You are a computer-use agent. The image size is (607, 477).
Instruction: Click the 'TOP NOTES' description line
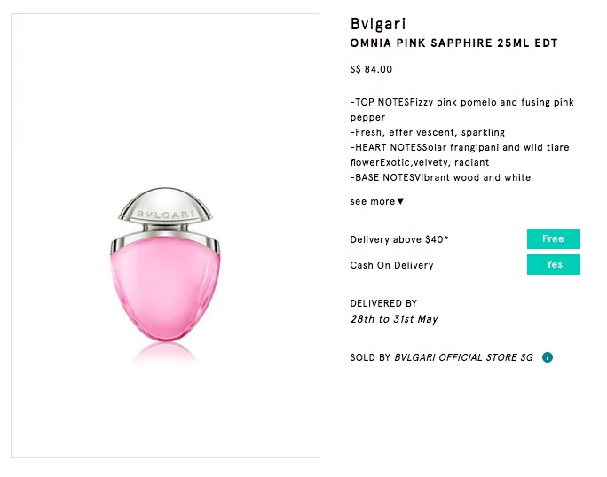pyautogui.click(x=461, y=102)
